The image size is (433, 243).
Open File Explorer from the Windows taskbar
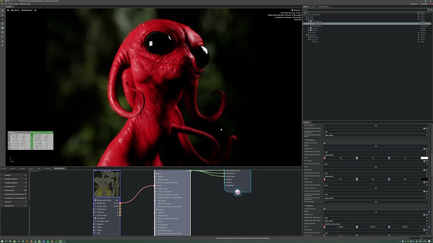pos(14,241)
